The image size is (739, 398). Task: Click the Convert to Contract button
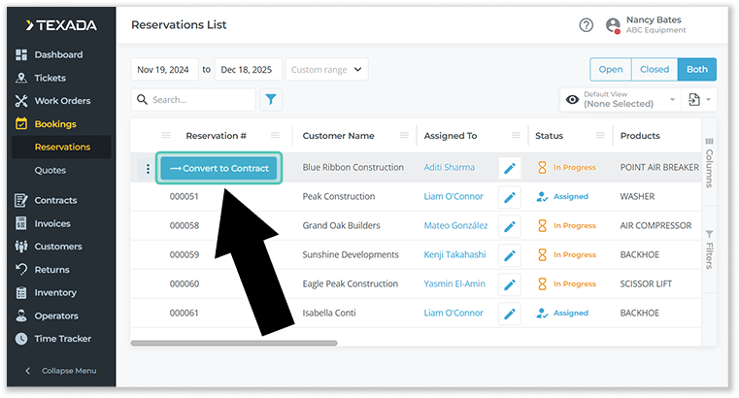(218, 168)
